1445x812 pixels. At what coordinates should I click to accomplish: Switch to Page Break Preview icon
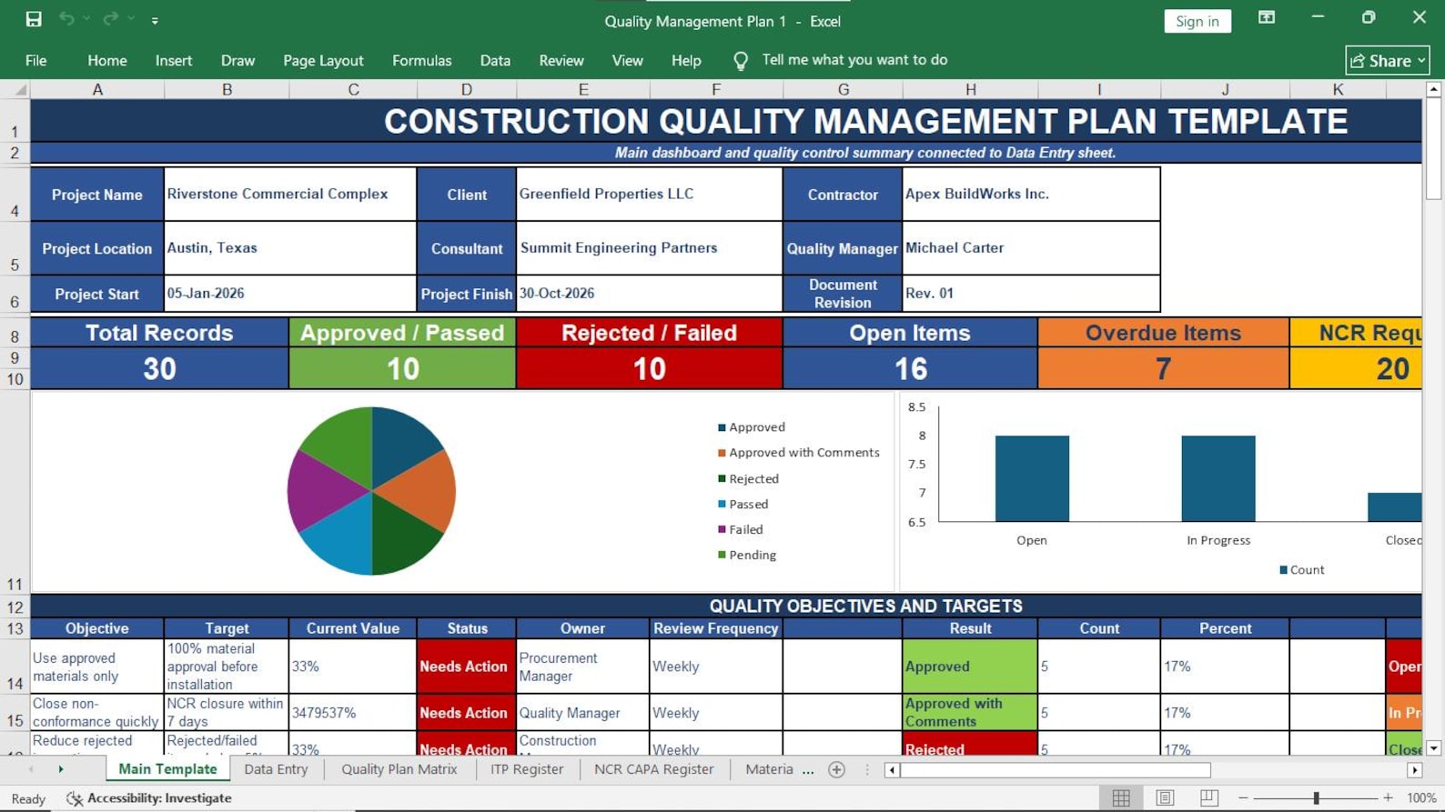(1208, 798)
